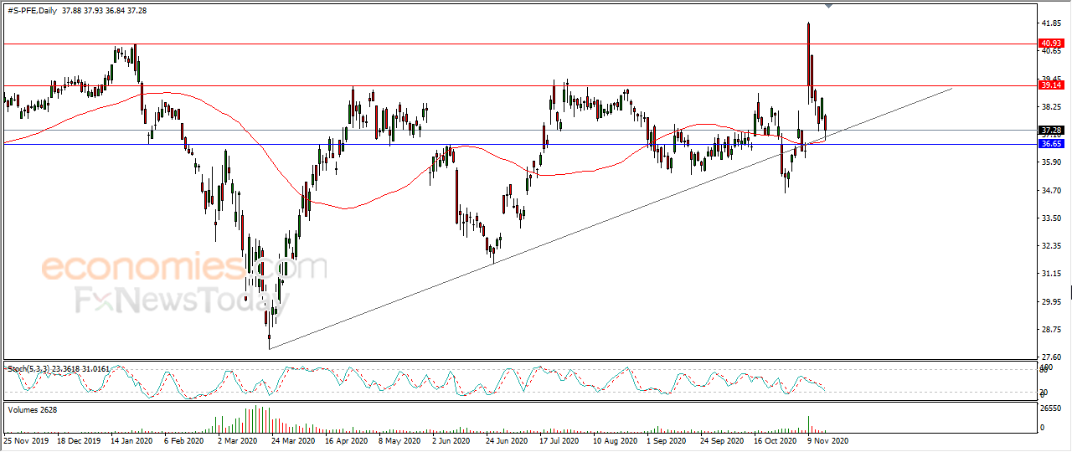Click the 26550 volume scale value
The image size is (1072, 452).
point(1050,409)
